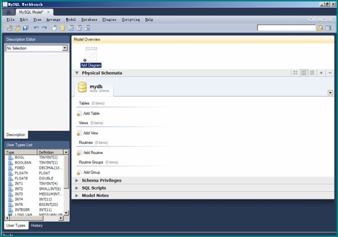Click the Open Model folder icon
This screenshot has width=338, height=237.
click(x=17, y=28)
